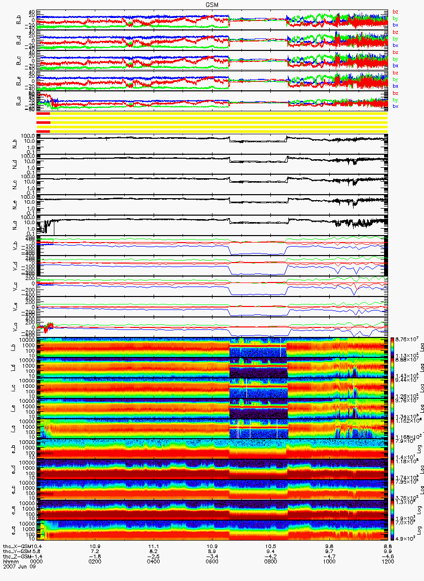
Task: Pick the V_a velocity panel label
Action: 15,327
